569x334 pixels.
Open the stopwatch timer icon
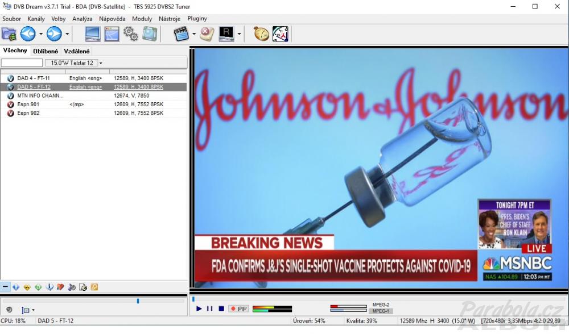coord(261,34)
